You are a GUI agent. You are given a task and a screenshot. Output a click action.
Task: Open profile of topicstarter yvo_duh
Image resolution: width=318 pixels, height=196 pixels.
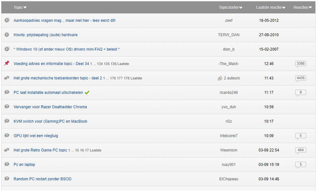(229, 107)
